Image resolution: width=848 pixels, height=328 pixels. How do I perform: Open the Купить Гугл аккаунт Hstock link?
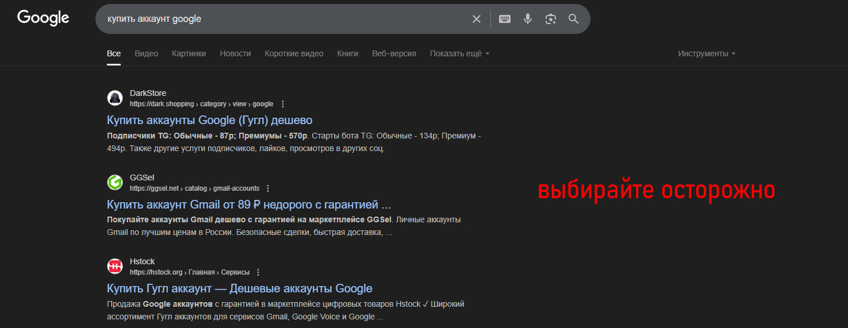pos(239,288)
